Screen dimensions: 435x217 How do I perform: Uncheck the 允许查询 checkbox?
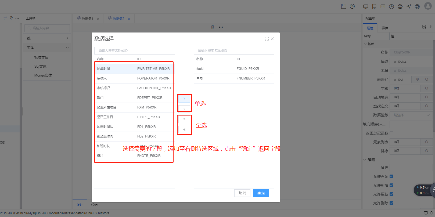391,176
